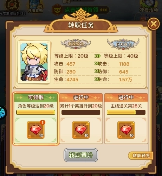Click the red exclamation badge on the reward

[x=43, y=122]
